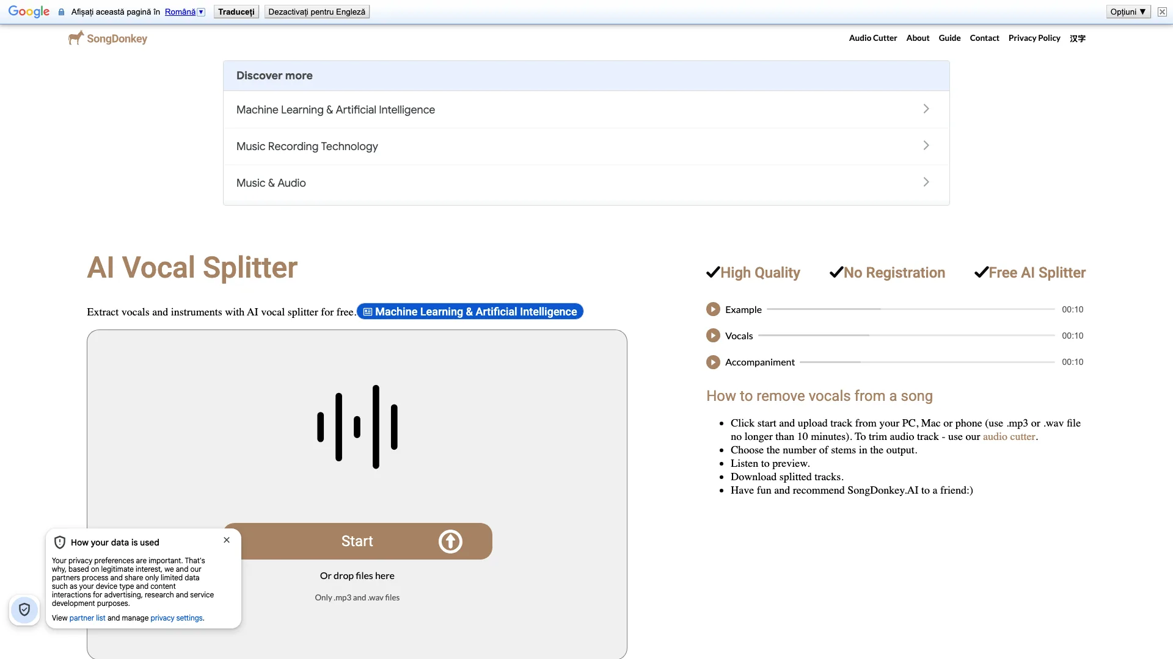Play the Vocals audio track
Viewport: 1173px width, 659px height.
pos(713,336)
